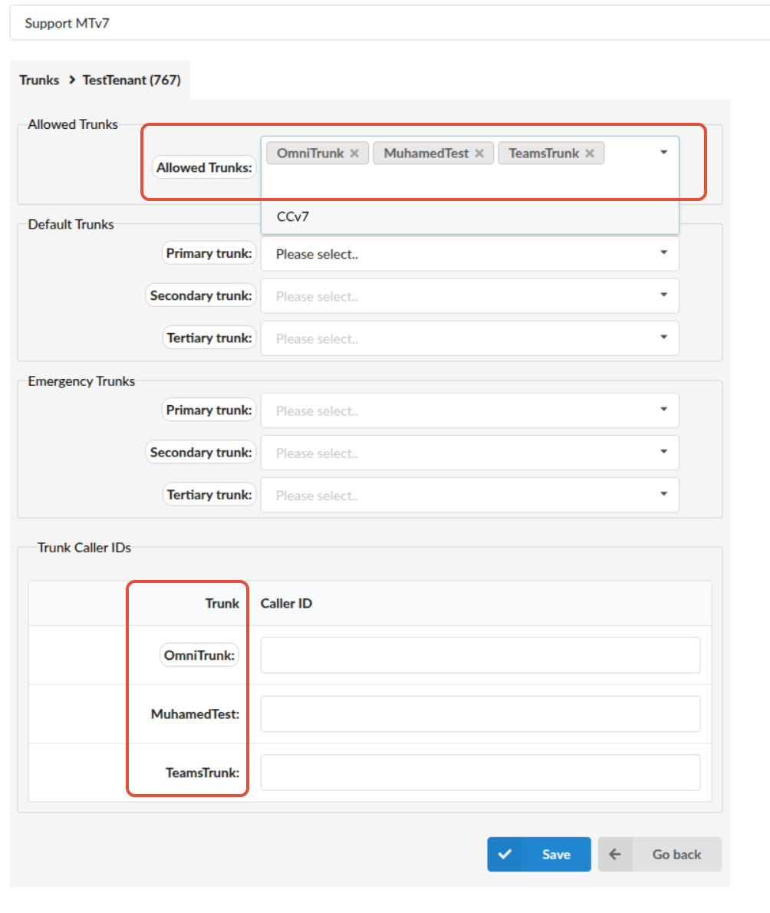Click the OmniTrunk Caller ID input field
The image size is (770, 913).
click(480, 655)
